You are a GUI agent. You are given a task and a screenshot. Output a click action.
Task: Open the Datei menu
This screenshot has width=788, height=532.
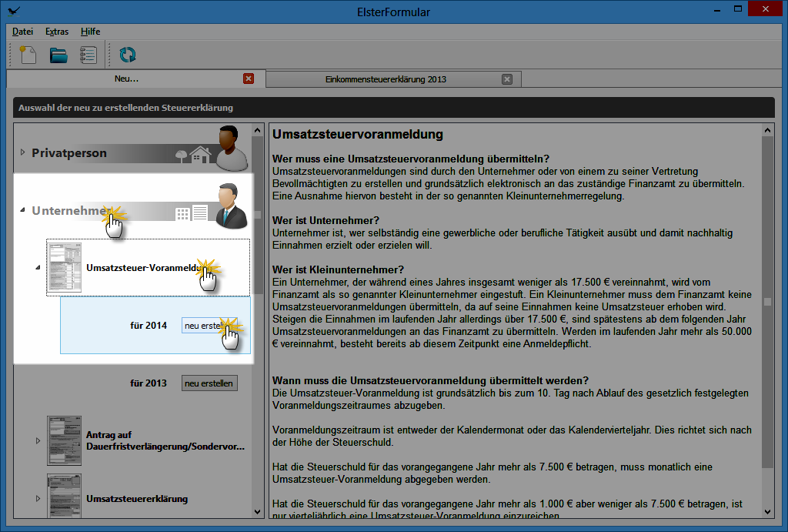22,31
